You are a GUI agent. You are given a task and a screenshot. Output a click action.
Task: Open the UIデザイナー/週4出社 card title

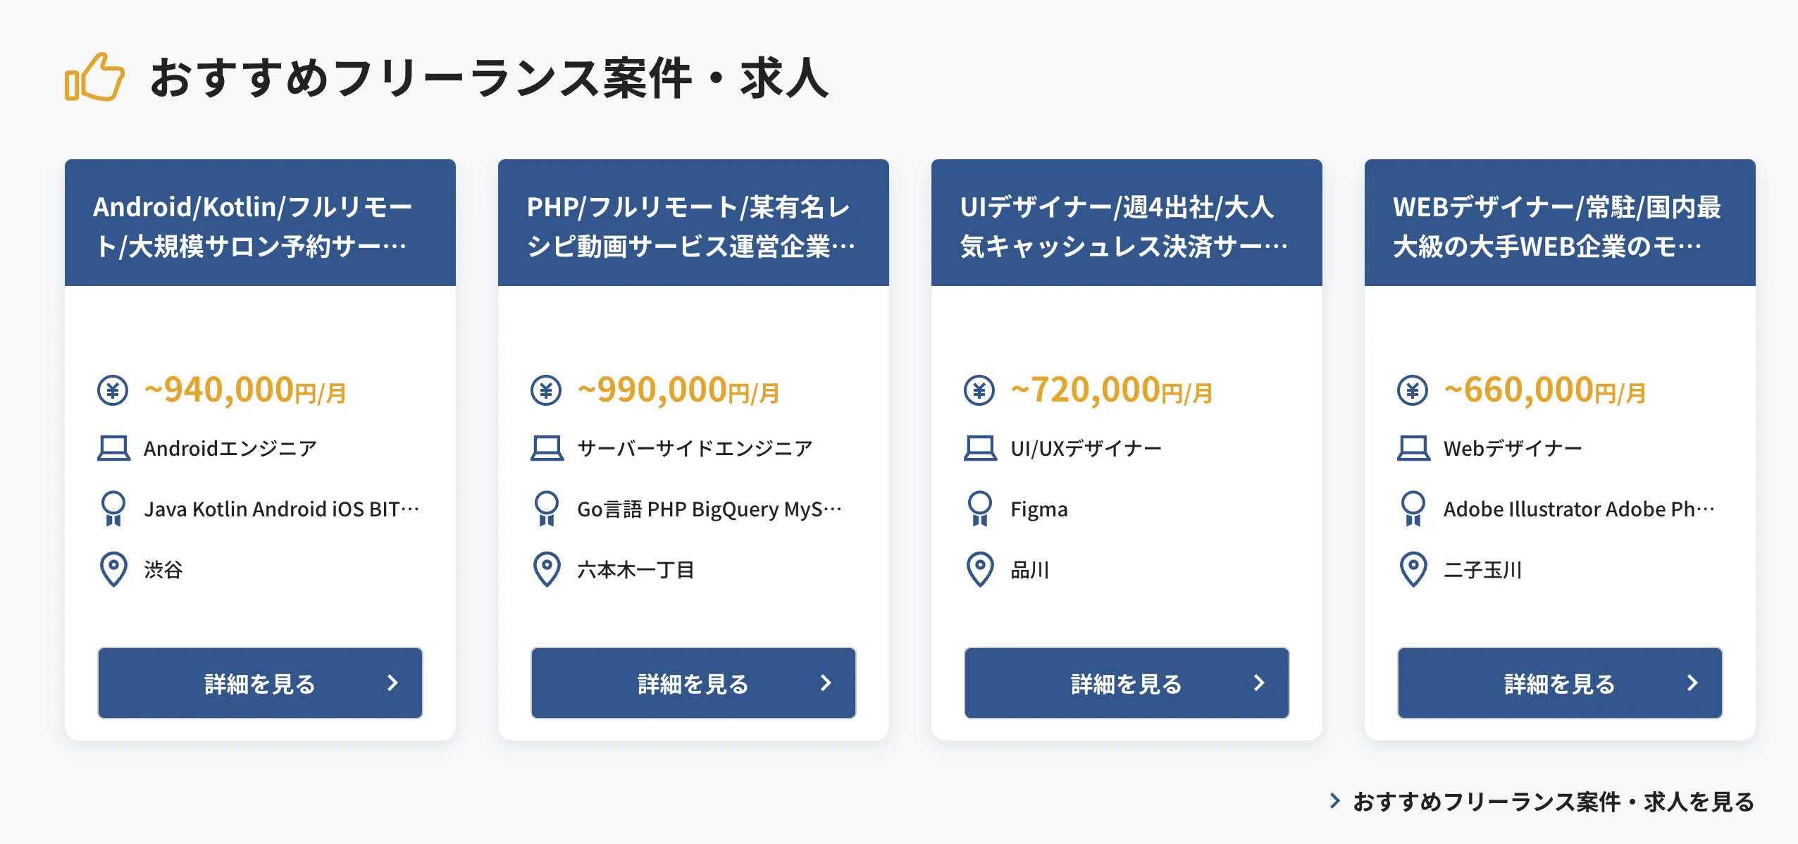click(1124, 226)
